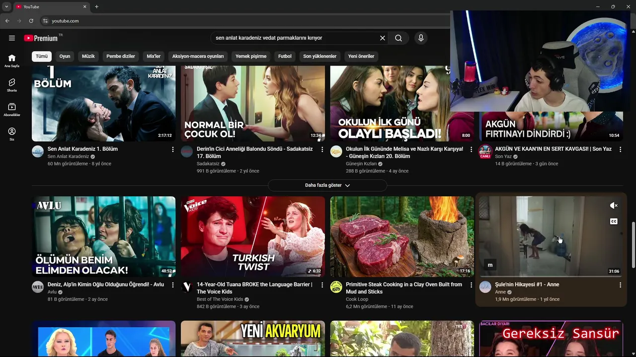Open the ÖLÜMÜN BENİM ELİMDEN OLACAK thumbnail

coord(104,237)
